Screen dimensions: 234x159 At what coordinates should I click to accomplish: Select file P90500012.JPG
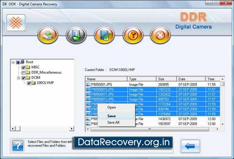tap(102, 99)
